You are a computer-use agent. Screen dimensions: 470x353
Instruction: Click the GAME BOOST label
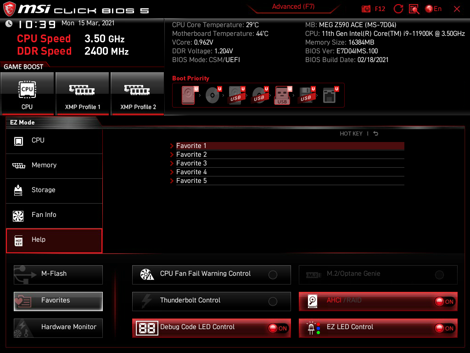click(x=23, y=67)
